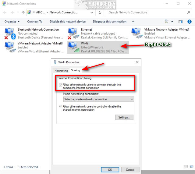Maximize the Network Connections window
The height and width of the screenshot is (174, 195).
click(x=178, y=4)
